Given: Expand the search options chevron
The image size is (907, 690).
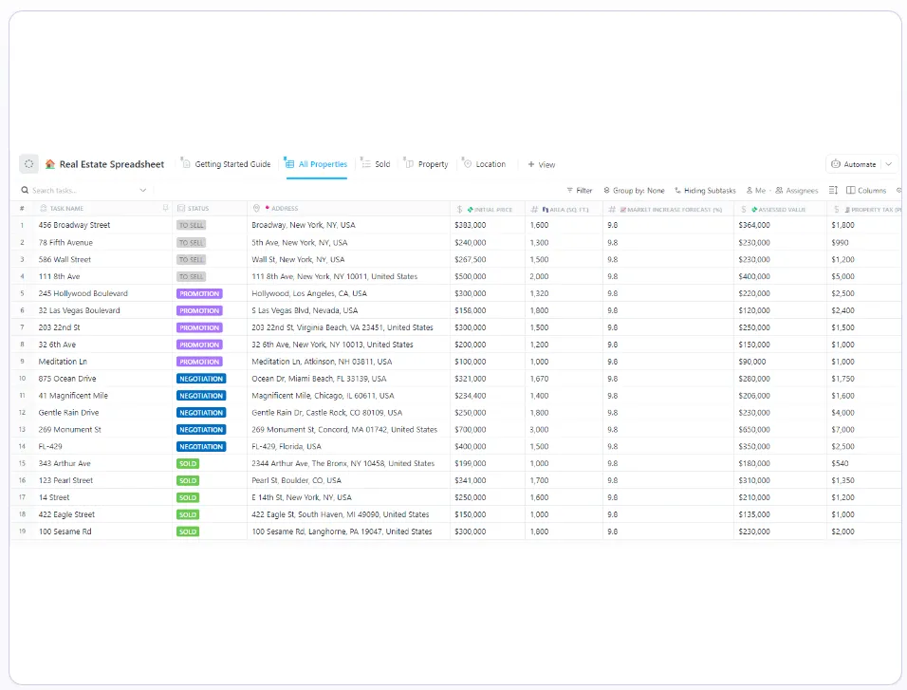Looking at the screenshot, I should (x=143, y=191).
